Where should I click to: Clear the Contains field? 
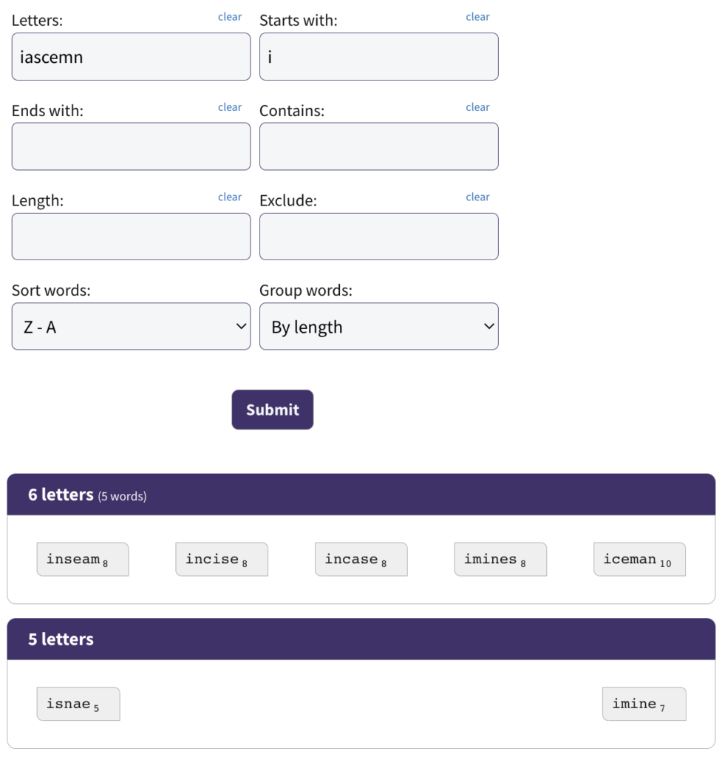click(x=477, y=106)
